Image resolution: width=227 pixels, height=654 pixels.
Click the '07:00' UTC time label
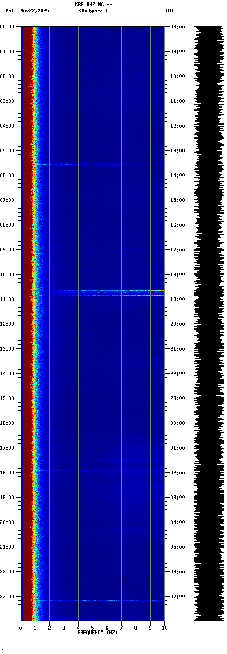178,597
